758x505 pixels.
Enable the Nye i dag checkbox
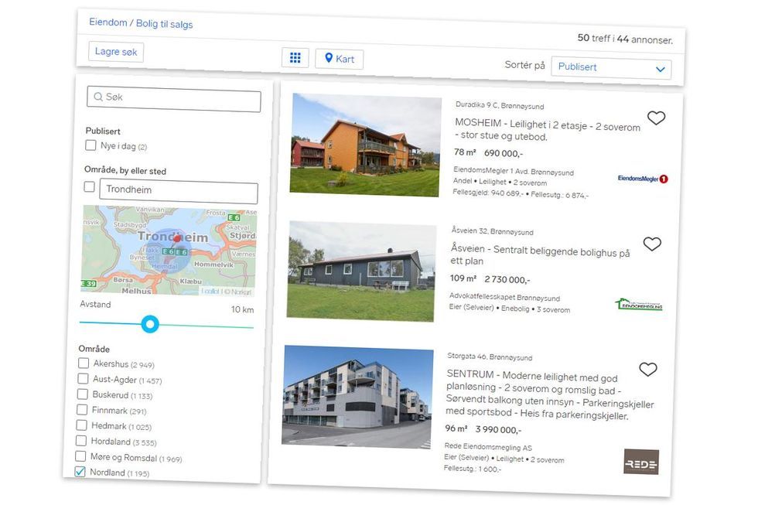pos(91,145)
